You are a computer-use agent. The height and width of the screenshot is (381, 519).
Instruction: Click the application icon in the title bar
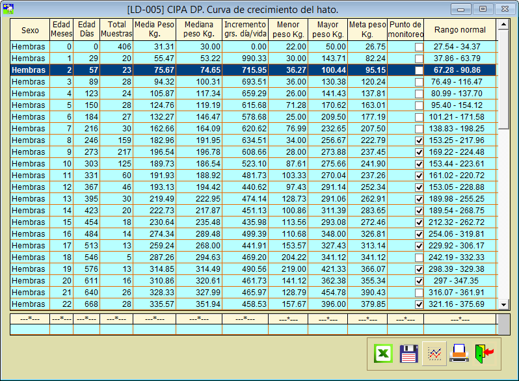coord(8,8)
